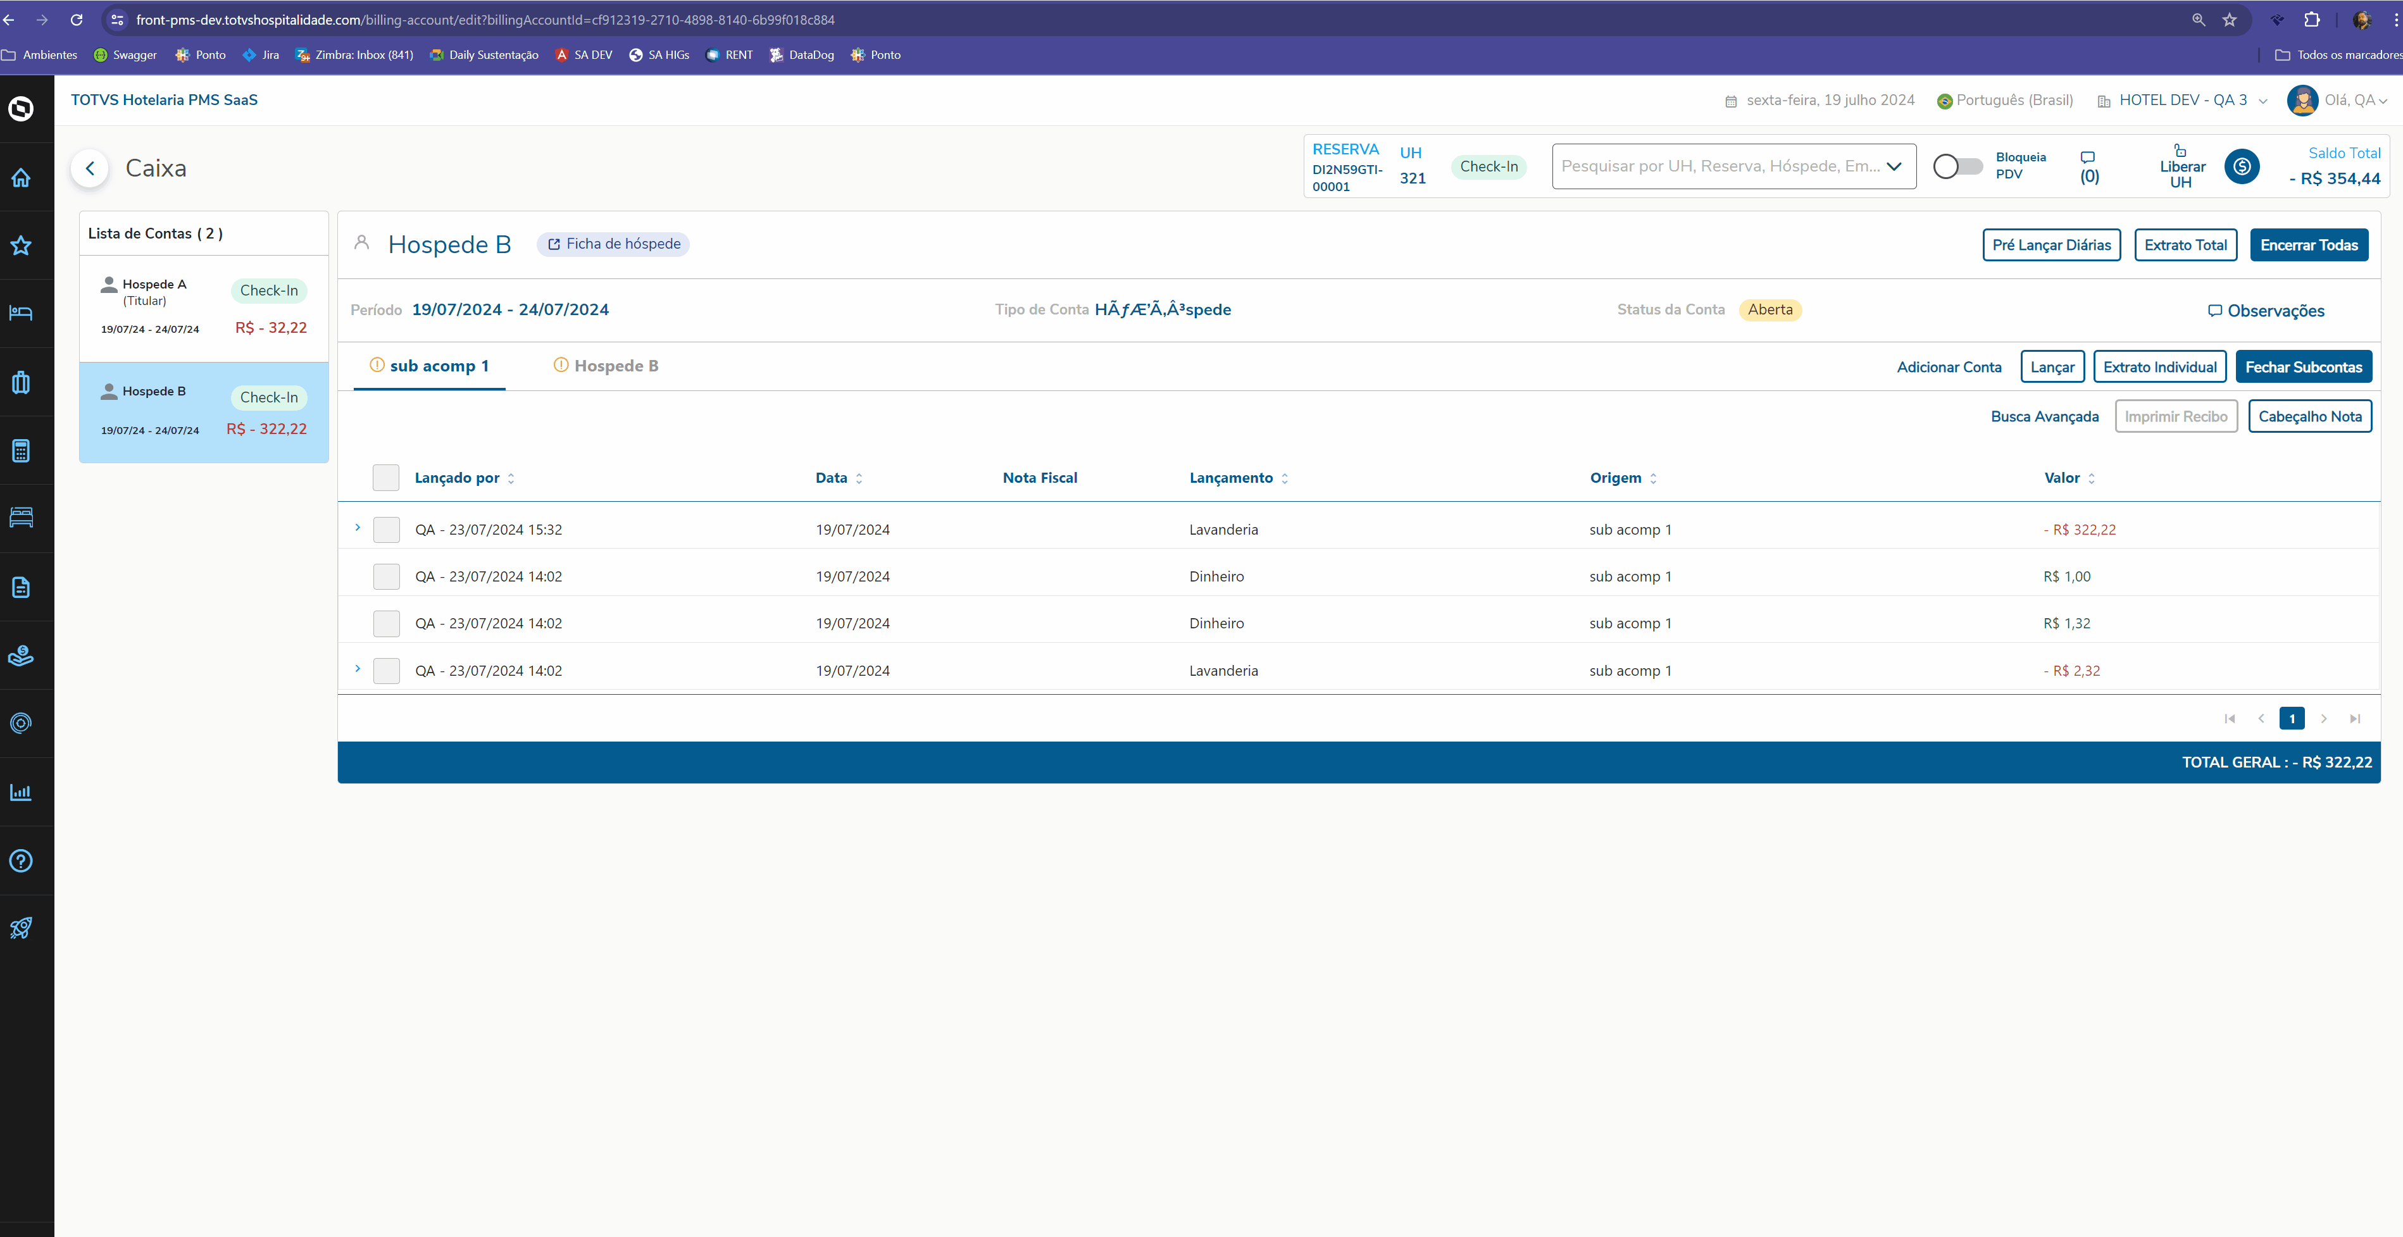Select Hospede A account in Lista de Contas
2403x1237 pixels.
(x=203, y=308)
